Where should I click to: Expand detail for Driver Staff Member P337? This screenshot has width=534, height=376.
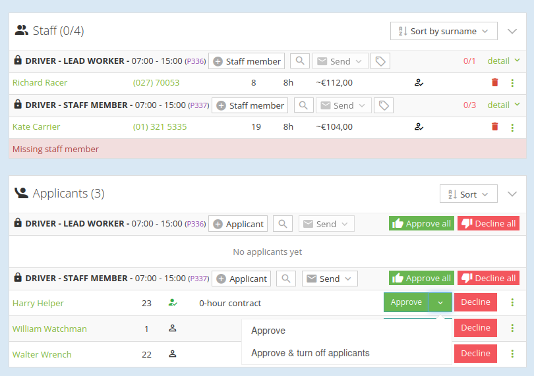[504, 105]
